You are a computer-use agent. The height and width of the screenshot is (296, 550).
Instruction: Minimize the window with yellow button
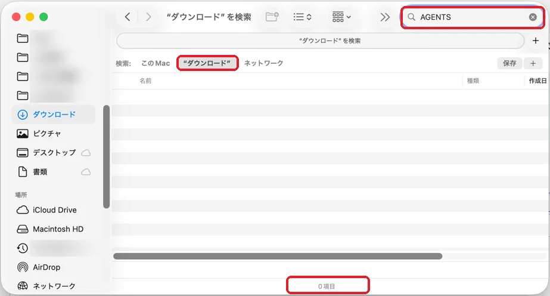pyautogui.click(x=30, y=17)
